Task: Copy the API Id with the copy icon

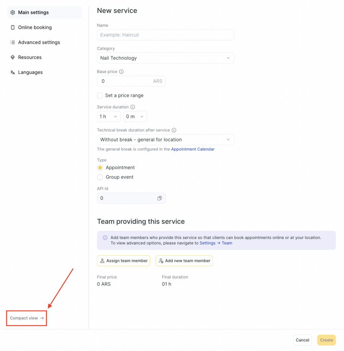Action: pyautogui.click(x=160, y=198)
